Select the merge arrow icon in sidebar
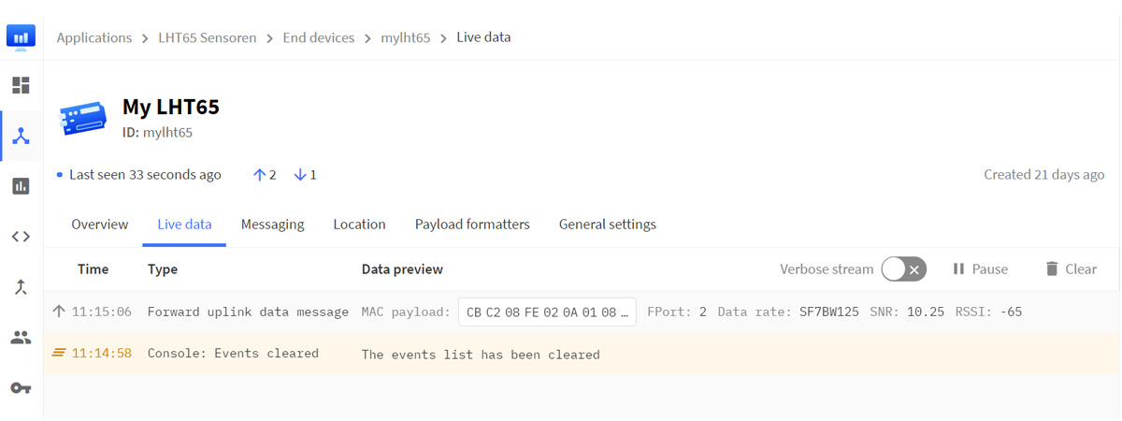This screenshot has width=1122, height=421. tap(21, 287)
